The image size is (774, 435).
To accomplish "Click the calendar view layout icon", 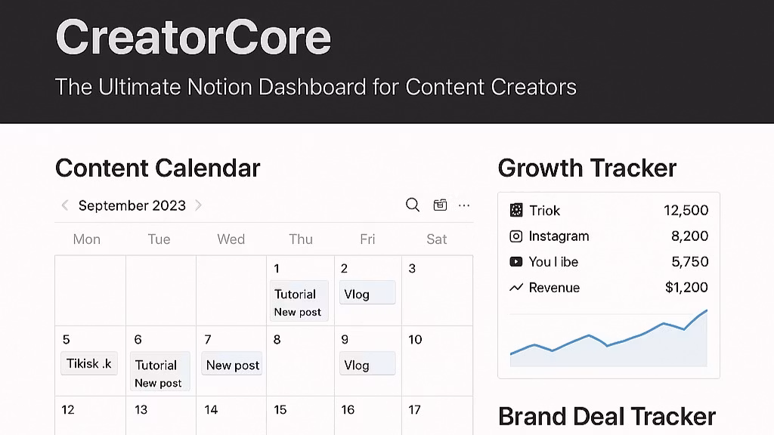I will [440, 205].
